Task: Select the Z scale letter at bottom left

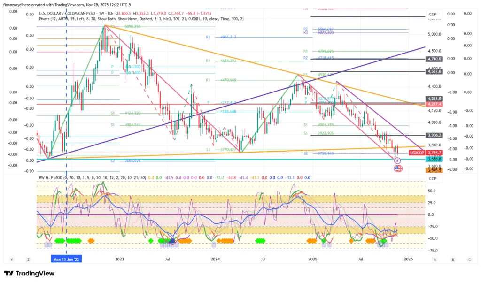Action: [x=29, y=259]
